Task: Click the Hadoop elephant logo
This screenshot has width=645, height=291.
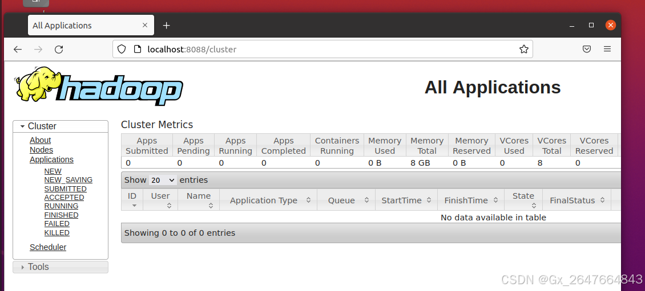Action: (x=99, y=86)
